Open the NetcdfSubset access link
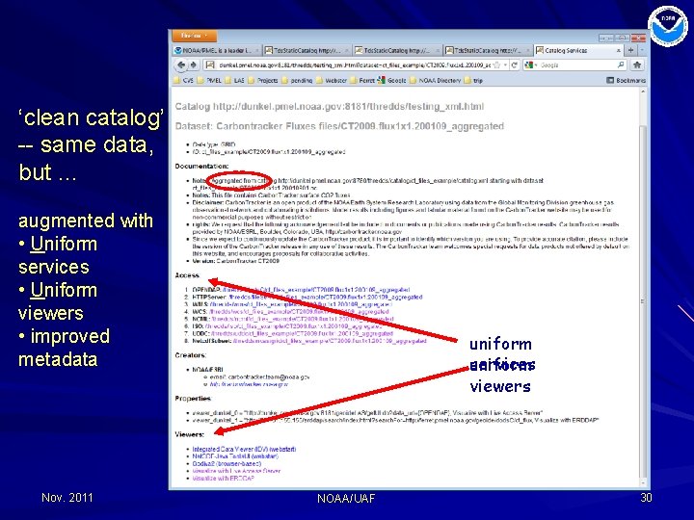The height and width of the screenshot is (520, 694). [330, 341]
